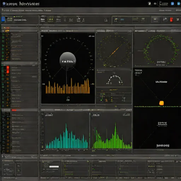
Task: Click the white input field in the bottom panel
Action: coord(54,167)
